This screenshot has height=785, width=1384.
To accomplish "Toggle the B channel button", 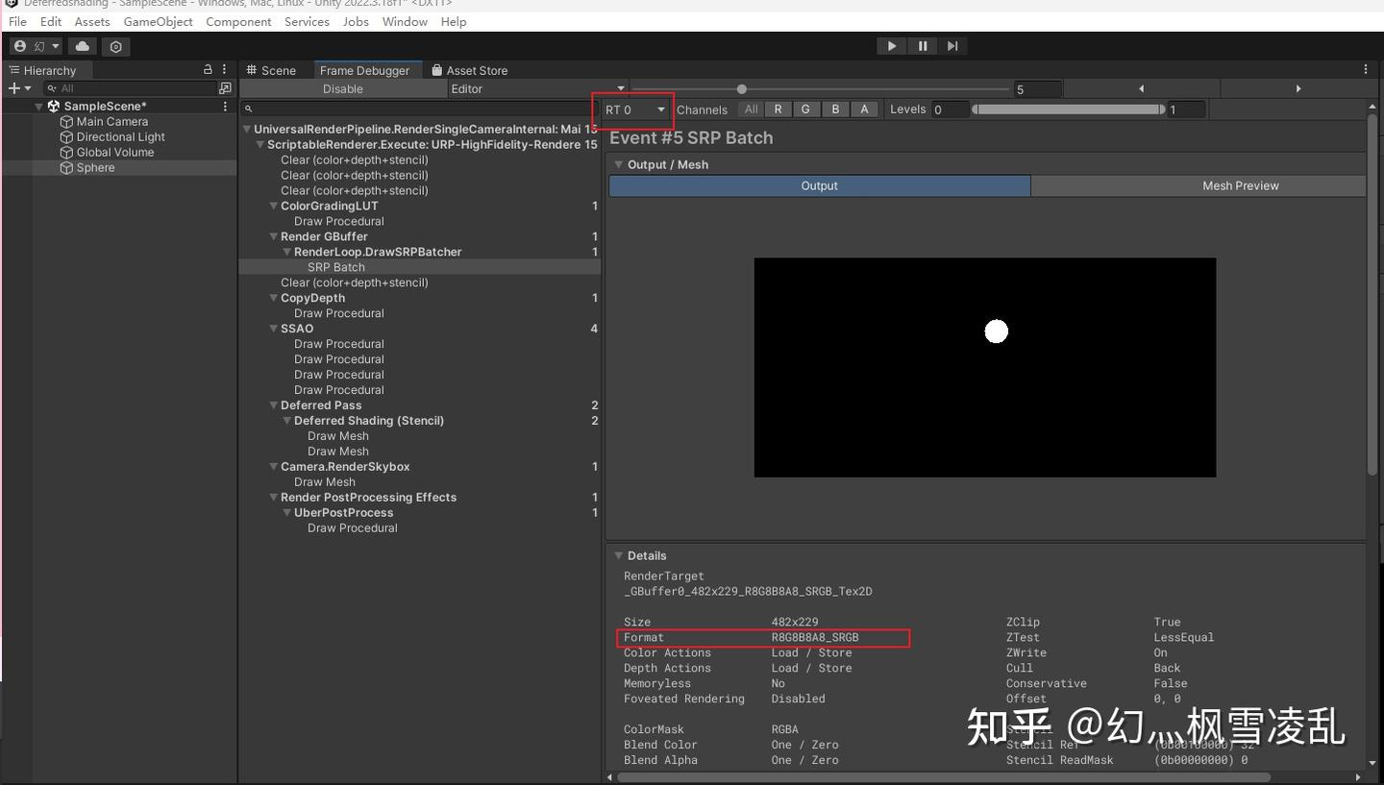I will pyautogui.click(x=835, y=110).
